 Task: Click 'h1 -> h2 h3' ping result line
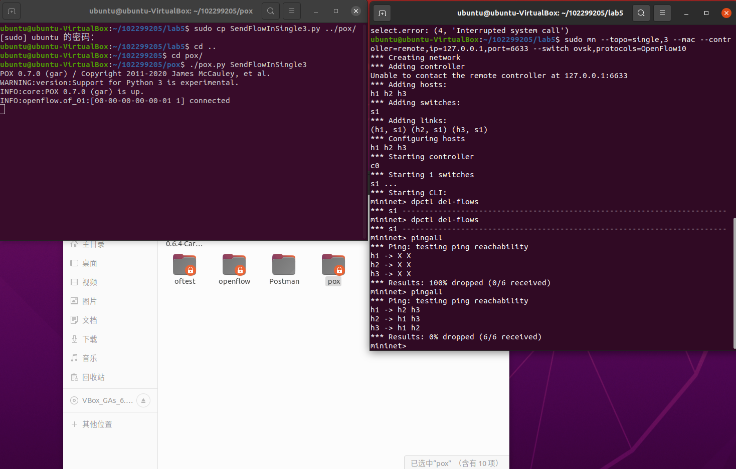tap(395, 310)
